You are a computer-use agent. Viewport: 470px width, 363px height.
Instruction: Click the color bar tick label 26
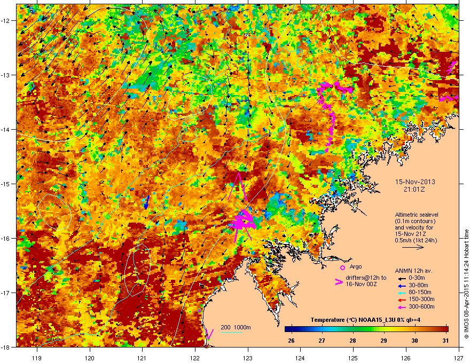coord(291,341)
